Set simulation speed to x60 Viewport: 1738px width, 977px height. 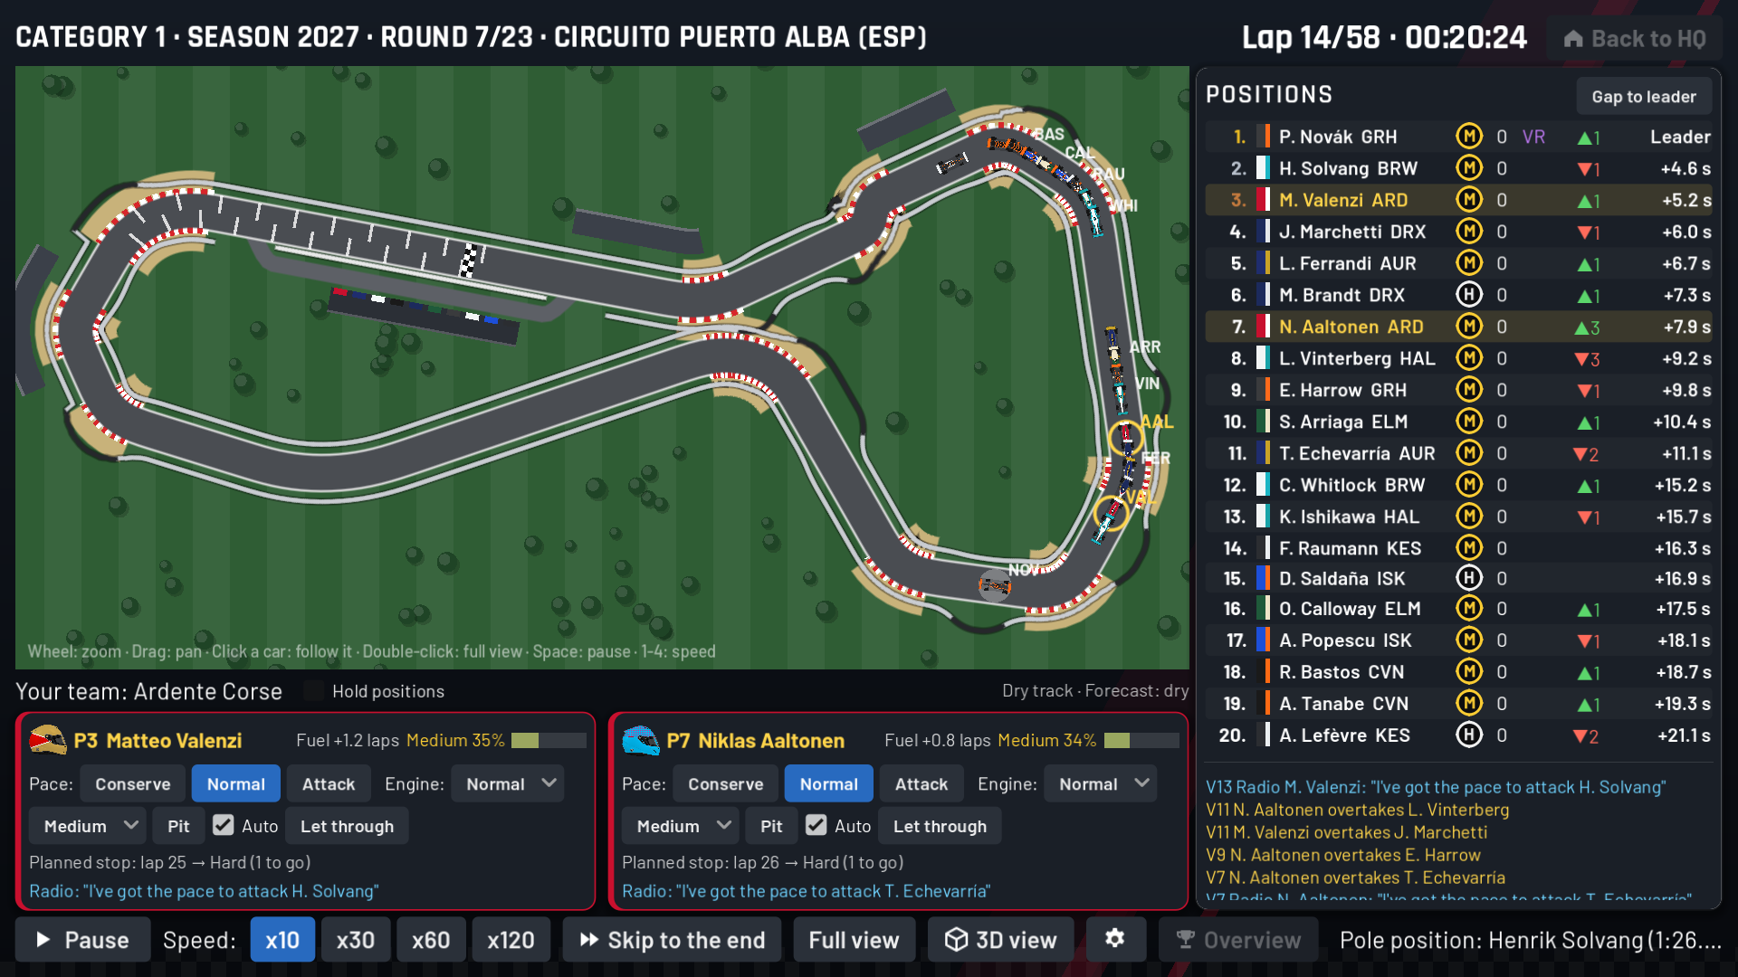(x=431, y=940)
